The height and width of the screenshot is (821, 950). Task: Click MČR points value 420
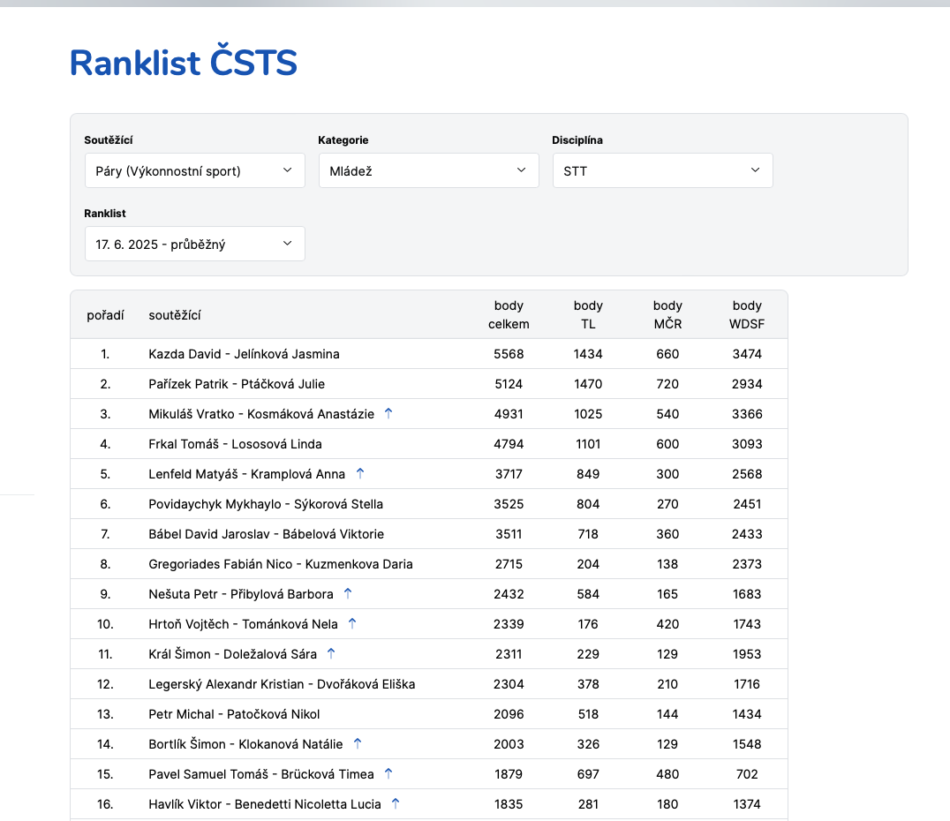coord(667,624)
